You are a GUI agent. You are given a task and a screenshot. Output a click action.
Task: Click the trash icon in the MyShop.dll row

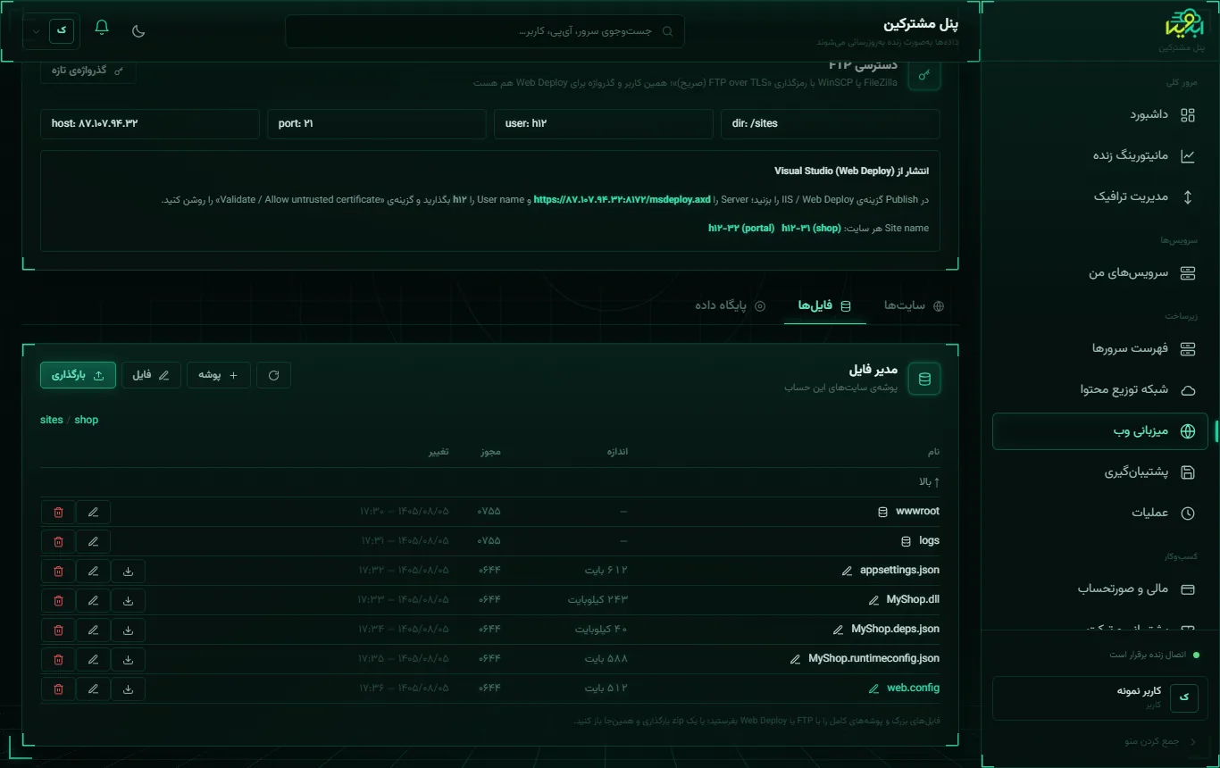pyautogui.click(x=58, y=600)
